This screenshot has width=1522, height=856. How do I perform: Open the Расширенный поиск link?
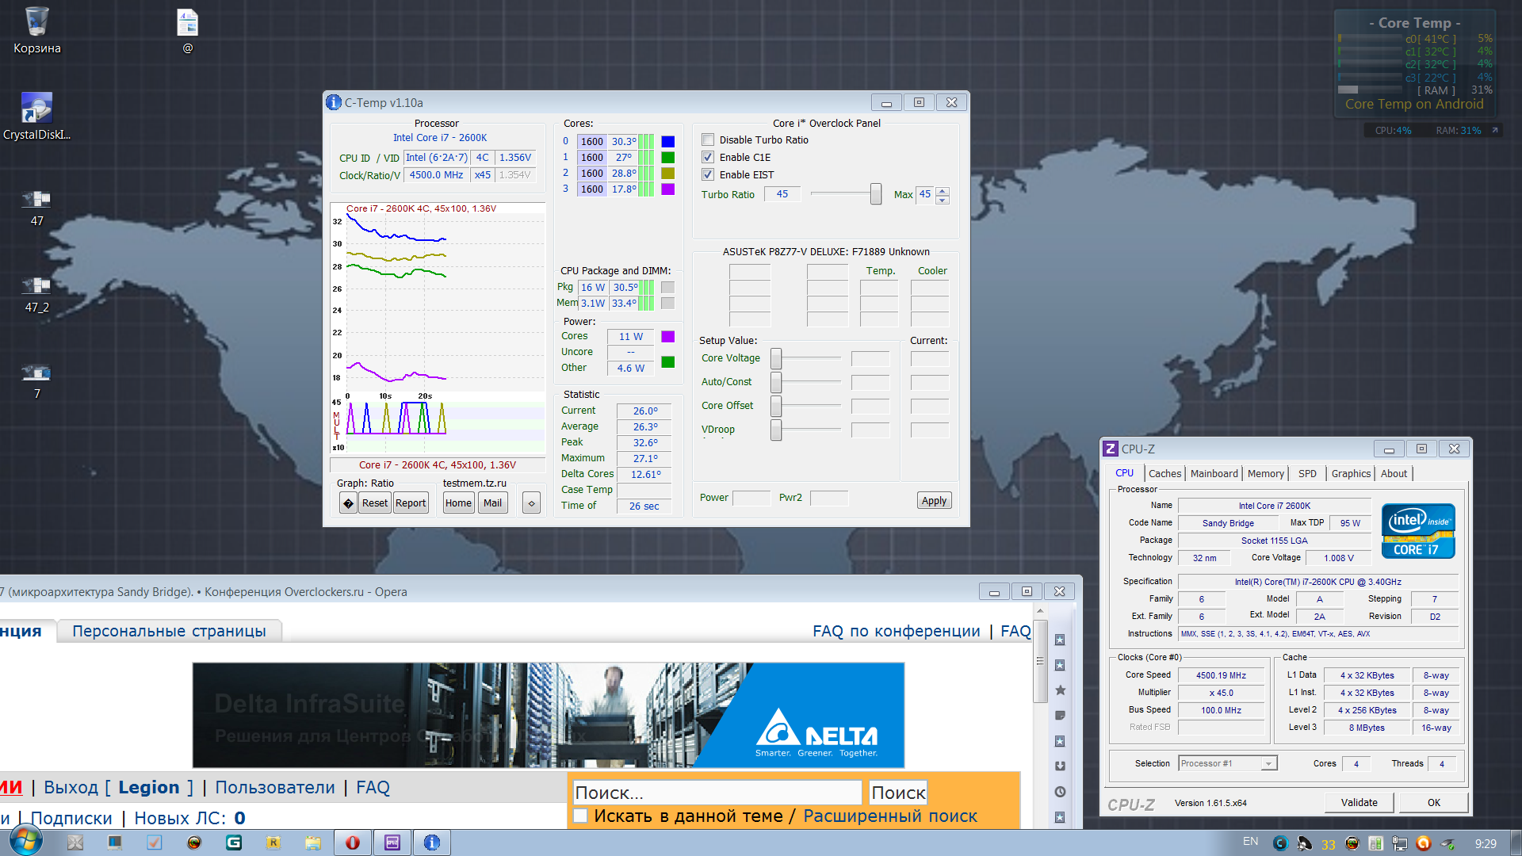890,816
